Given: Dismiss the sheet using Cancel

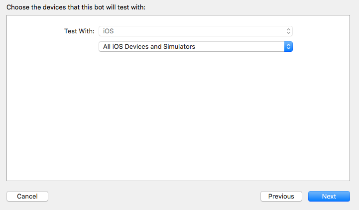Looking at the screenshot, I should (27, 196).
